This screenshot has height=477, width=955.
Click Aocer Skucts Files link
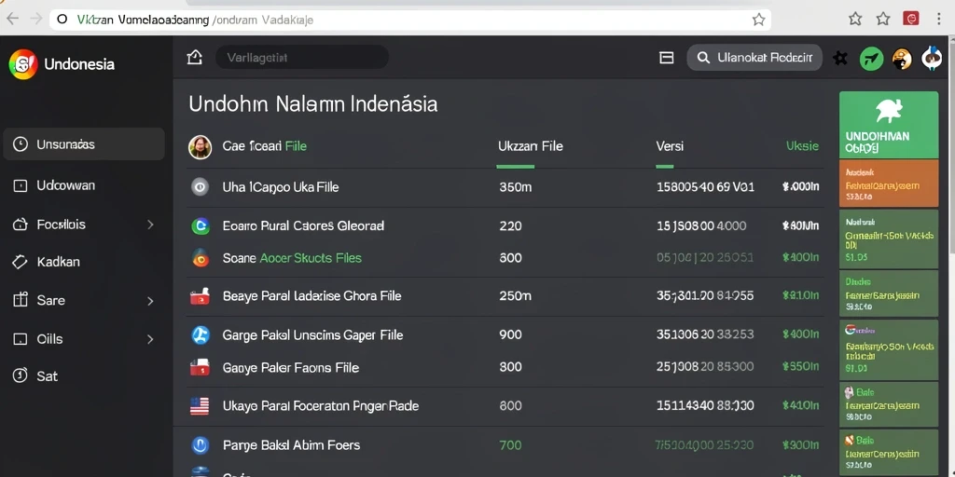pos(311,258)
